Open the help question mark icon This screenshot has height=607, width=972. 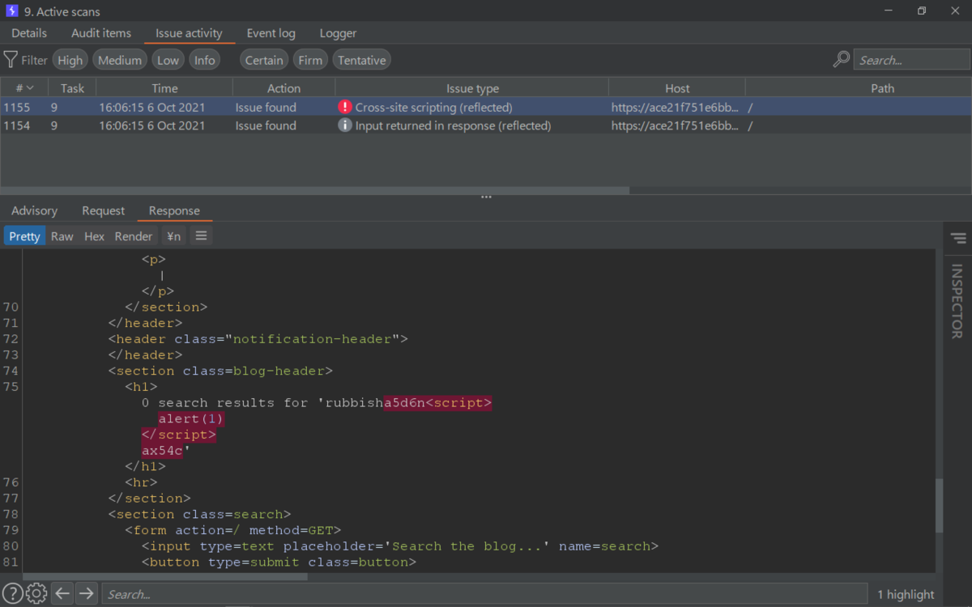(x=13, y=594)
